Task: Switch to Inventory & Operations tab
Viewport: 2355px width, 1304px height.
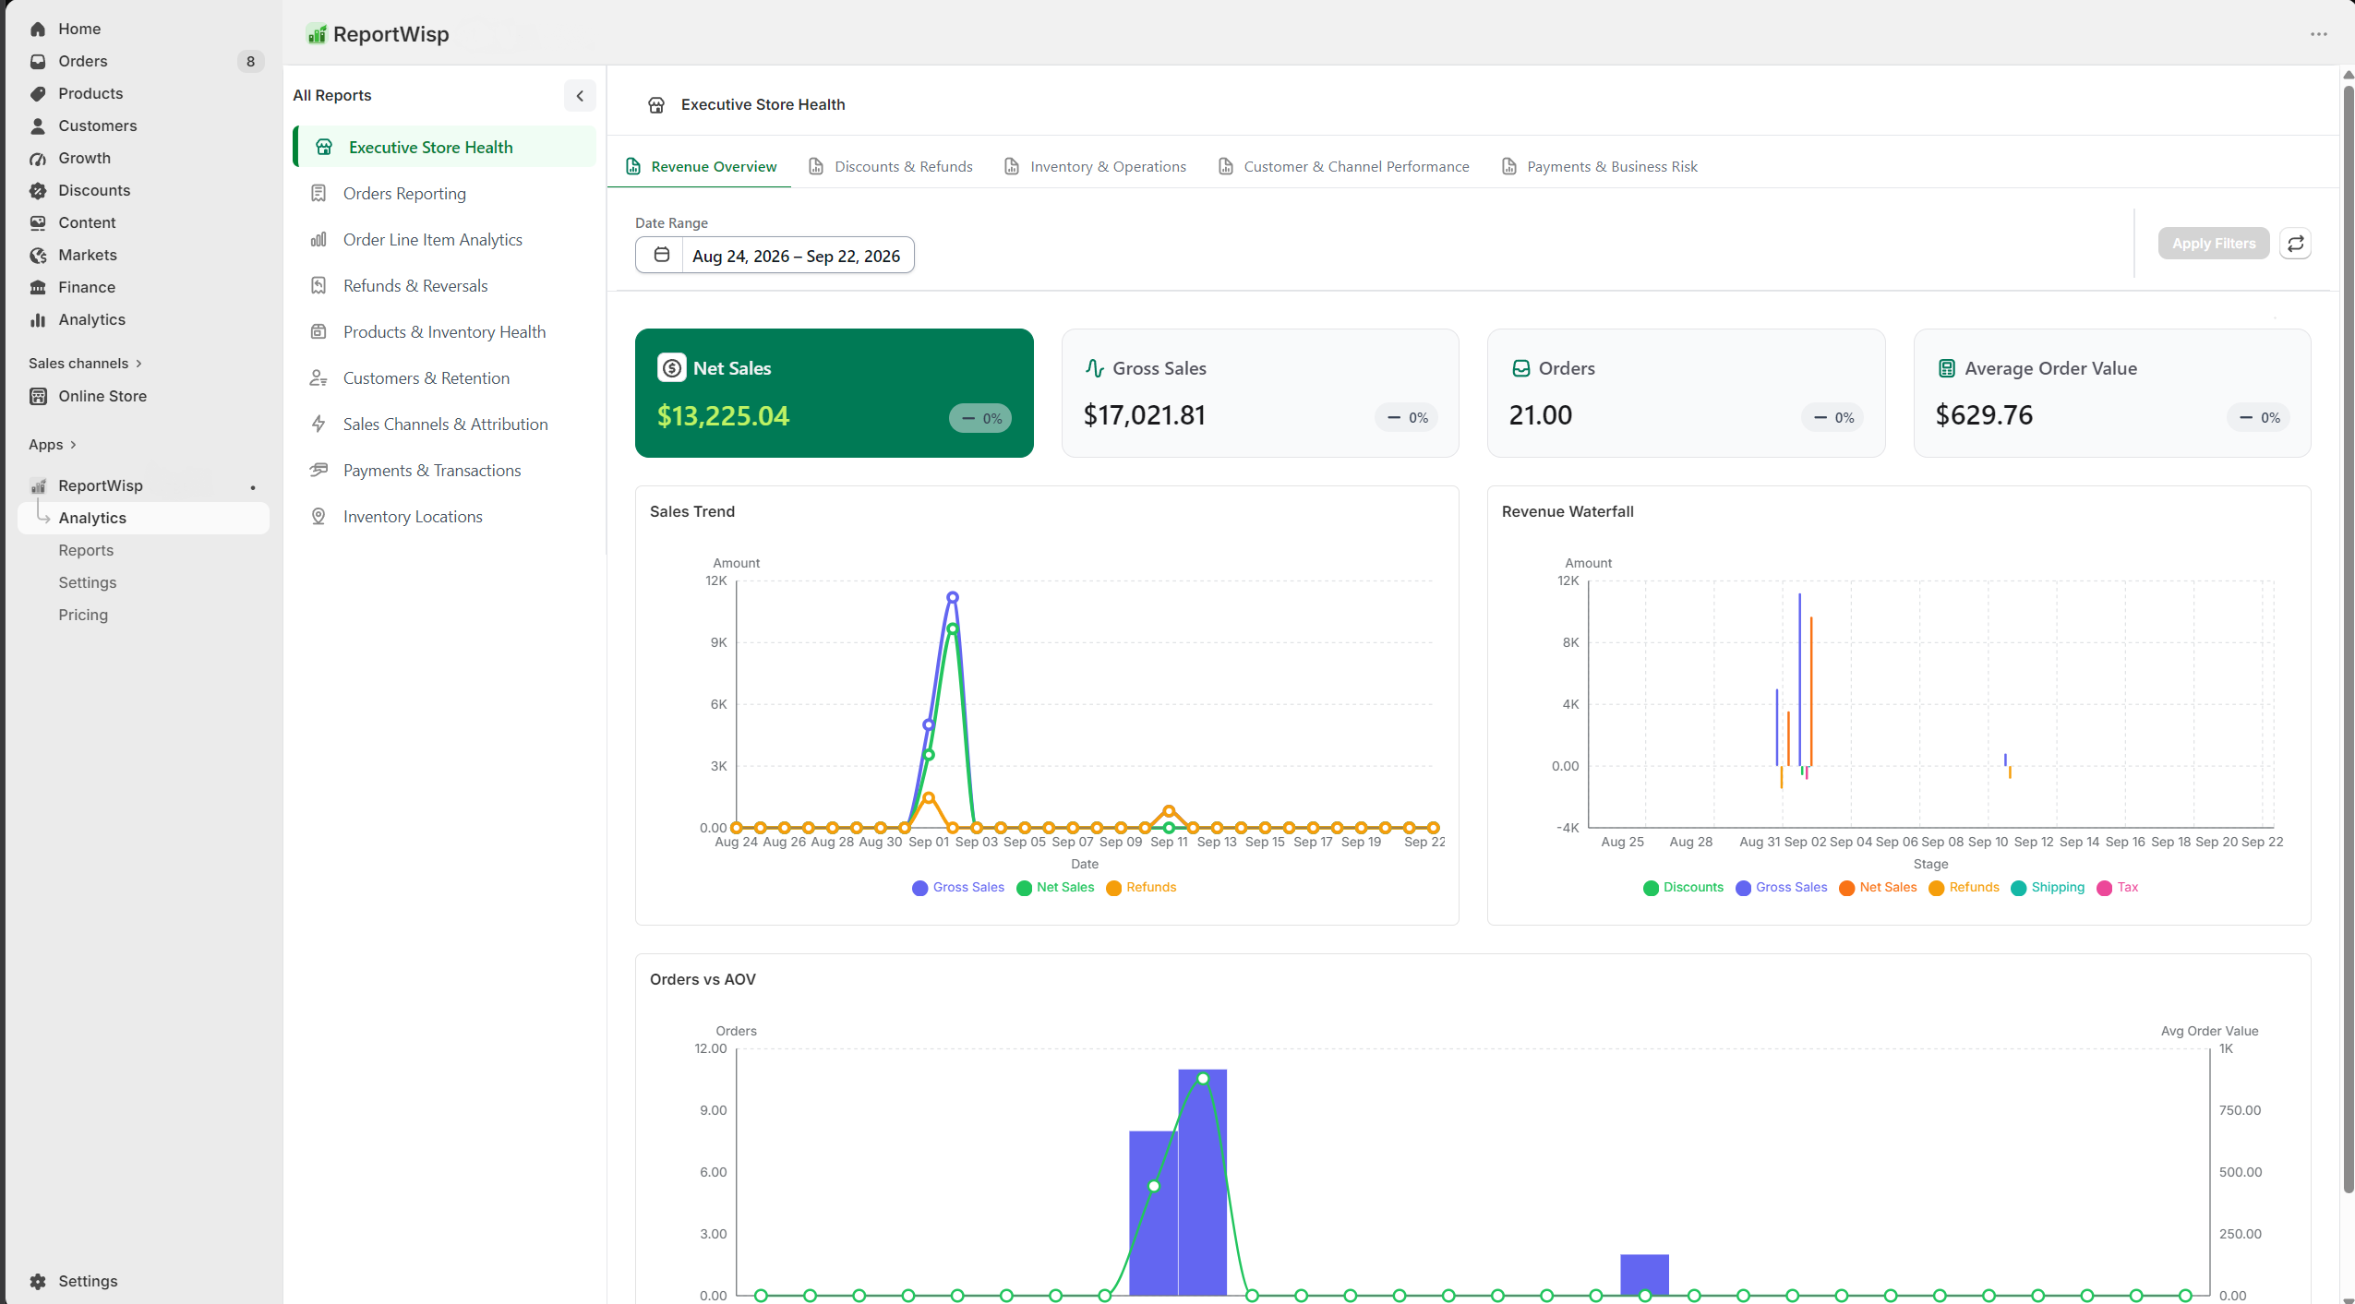Action: pos(1095,166)
